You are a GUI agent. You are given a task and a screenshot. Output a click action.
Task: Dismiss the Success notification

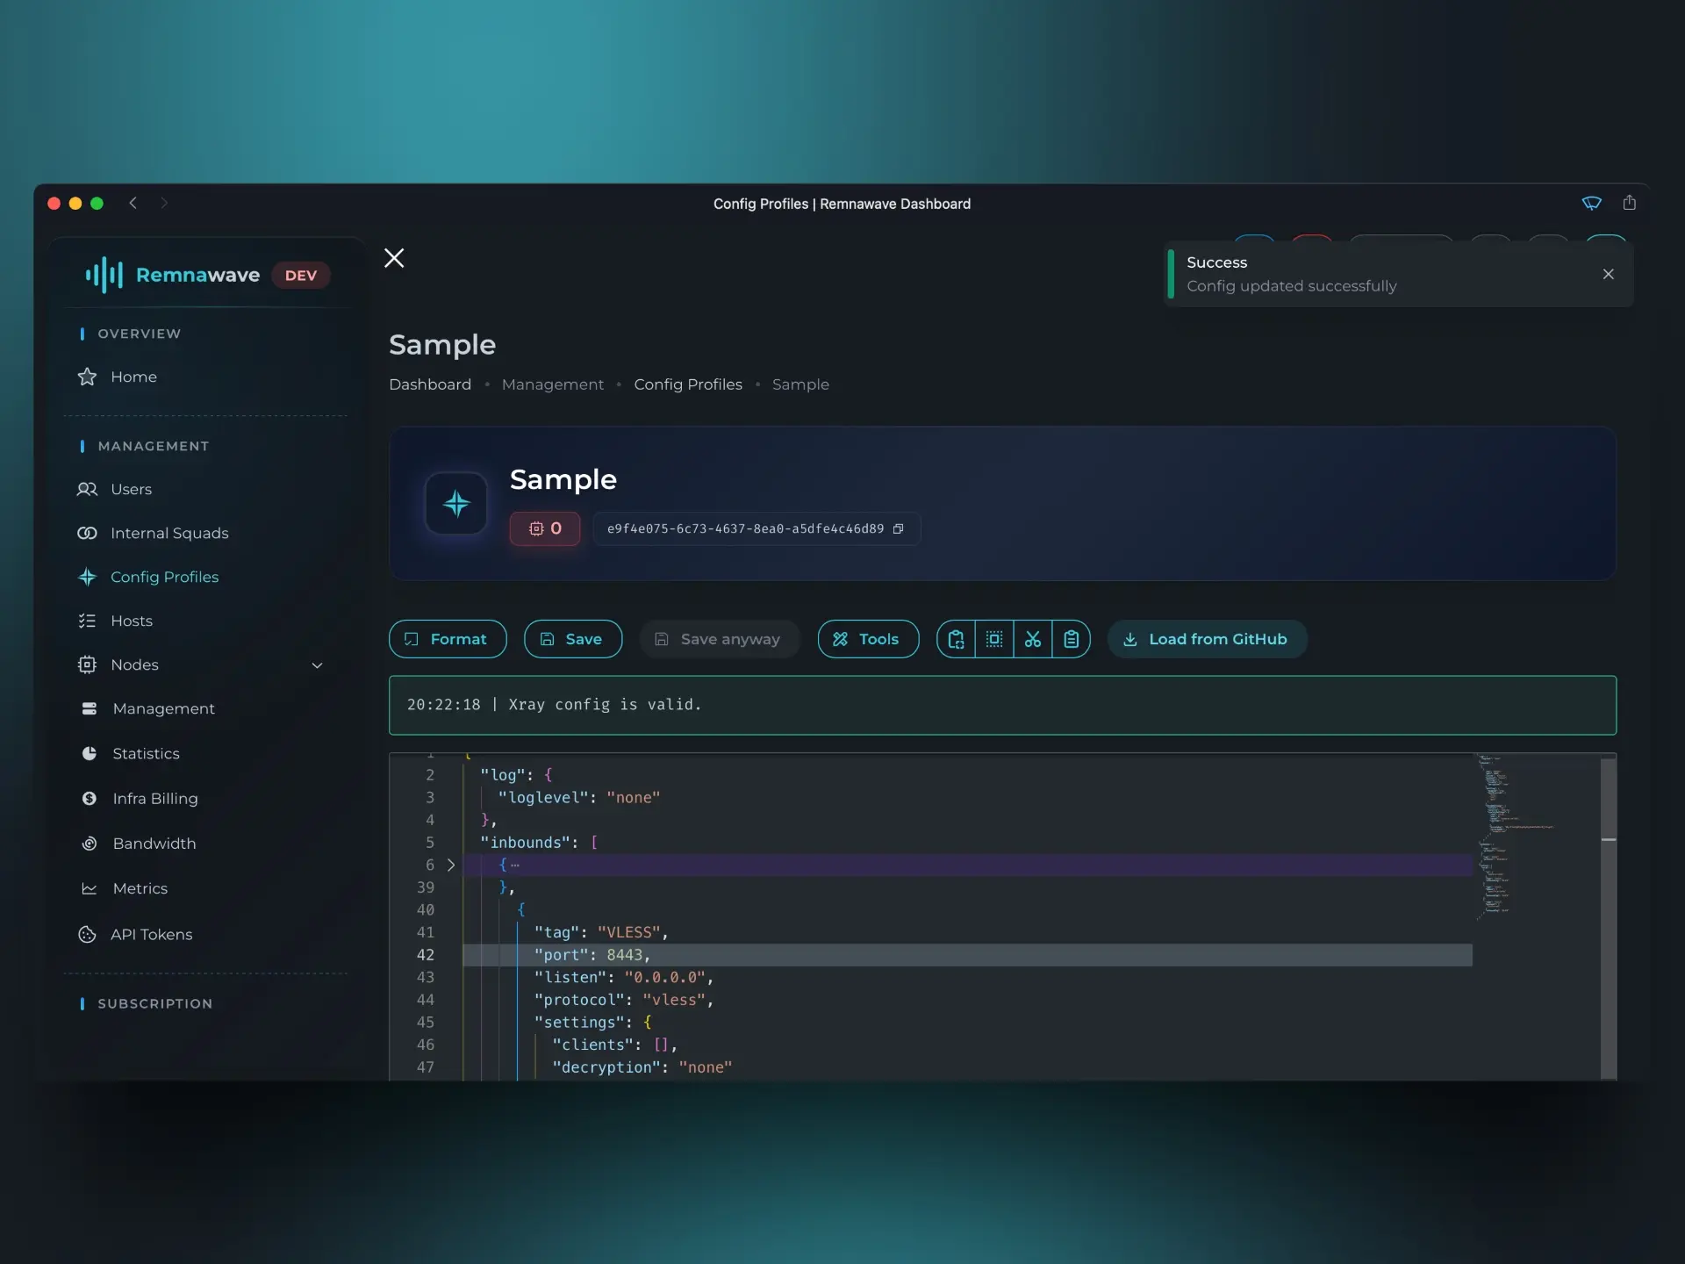(x=1608, y=274)
